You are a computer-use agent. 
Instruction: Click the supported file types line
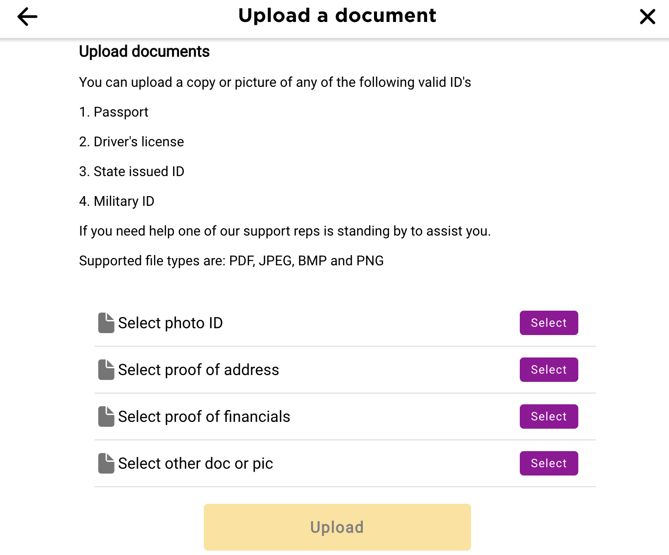click(231, 261)
